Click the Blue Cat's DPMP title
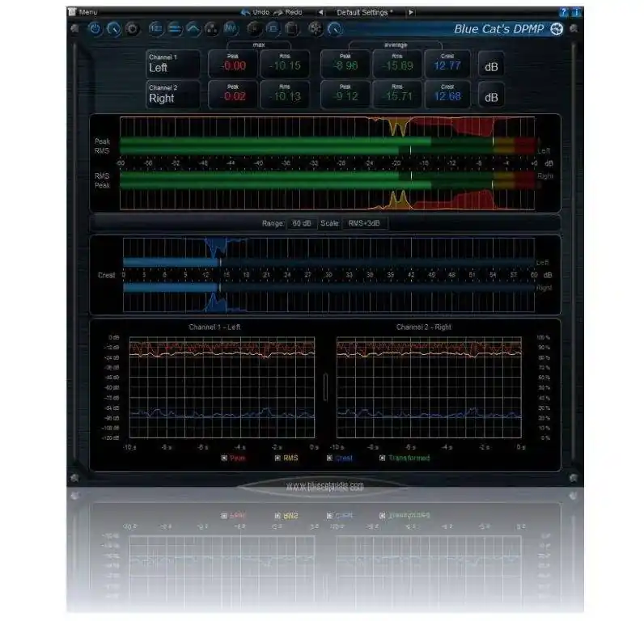The width and height of the screenshot is (644, 621). (x=498, y=29)
